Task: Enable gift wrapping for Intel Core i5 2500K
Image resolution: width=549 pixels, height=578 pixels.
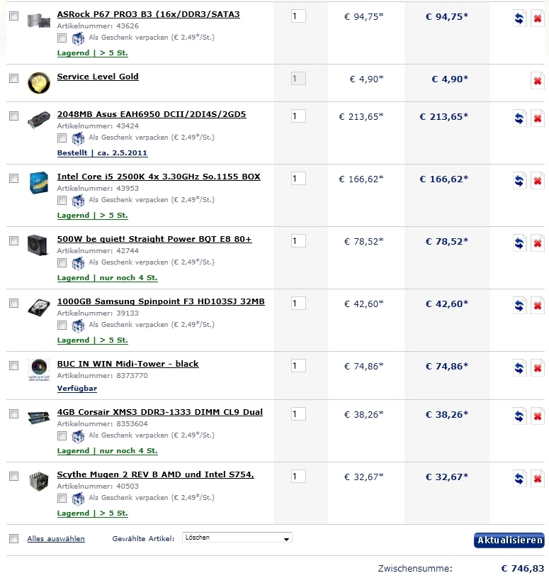Action: [62, 200]
